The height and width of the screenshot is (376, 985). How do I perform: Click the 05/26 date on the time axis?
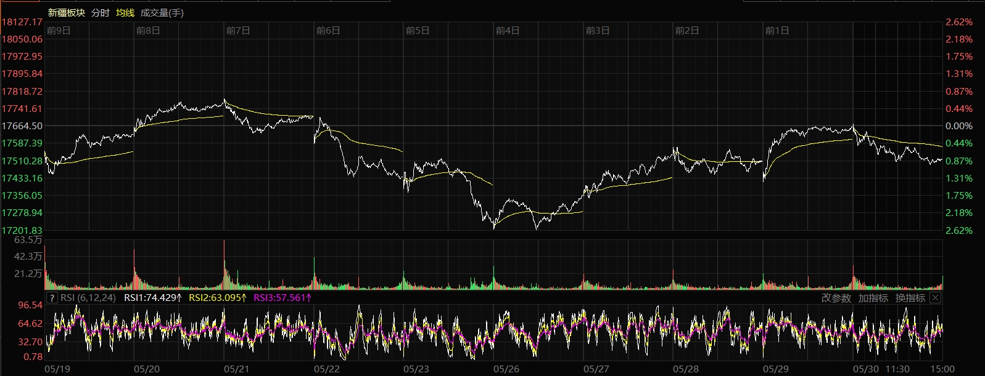[x=506, y=369]
